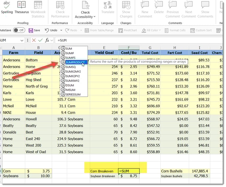Select SUMX2MY2 from the function list

click(x=74, y=72)
